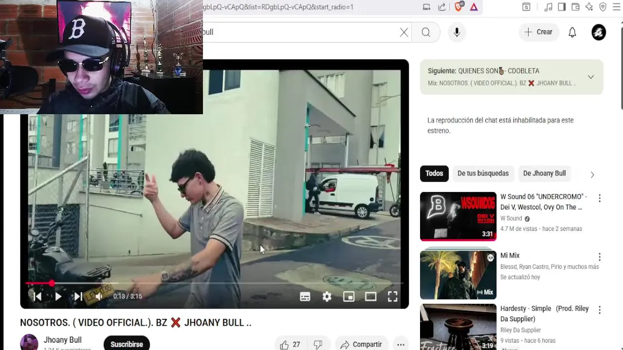Image resolution: width=623 pixels, height=350 pixels.
Task: Click the share page icon in the address bar
Action: pyautogui.click(x=442, y=7)
